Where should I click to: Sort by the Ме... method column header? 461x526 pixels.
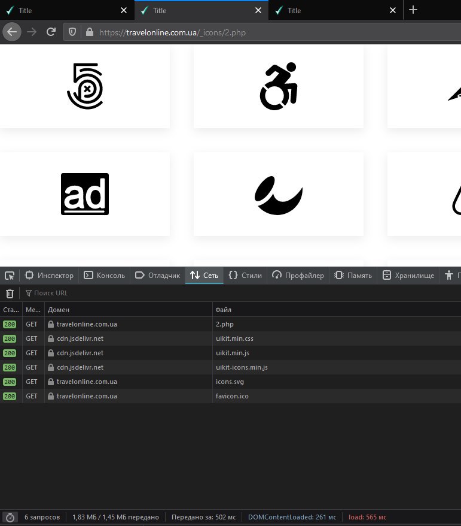[x=33, y=310]
